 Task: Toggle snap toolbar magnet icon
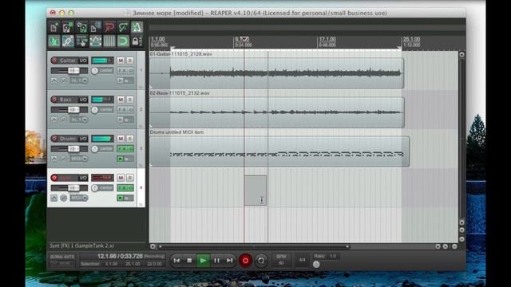tap(123, 41)
